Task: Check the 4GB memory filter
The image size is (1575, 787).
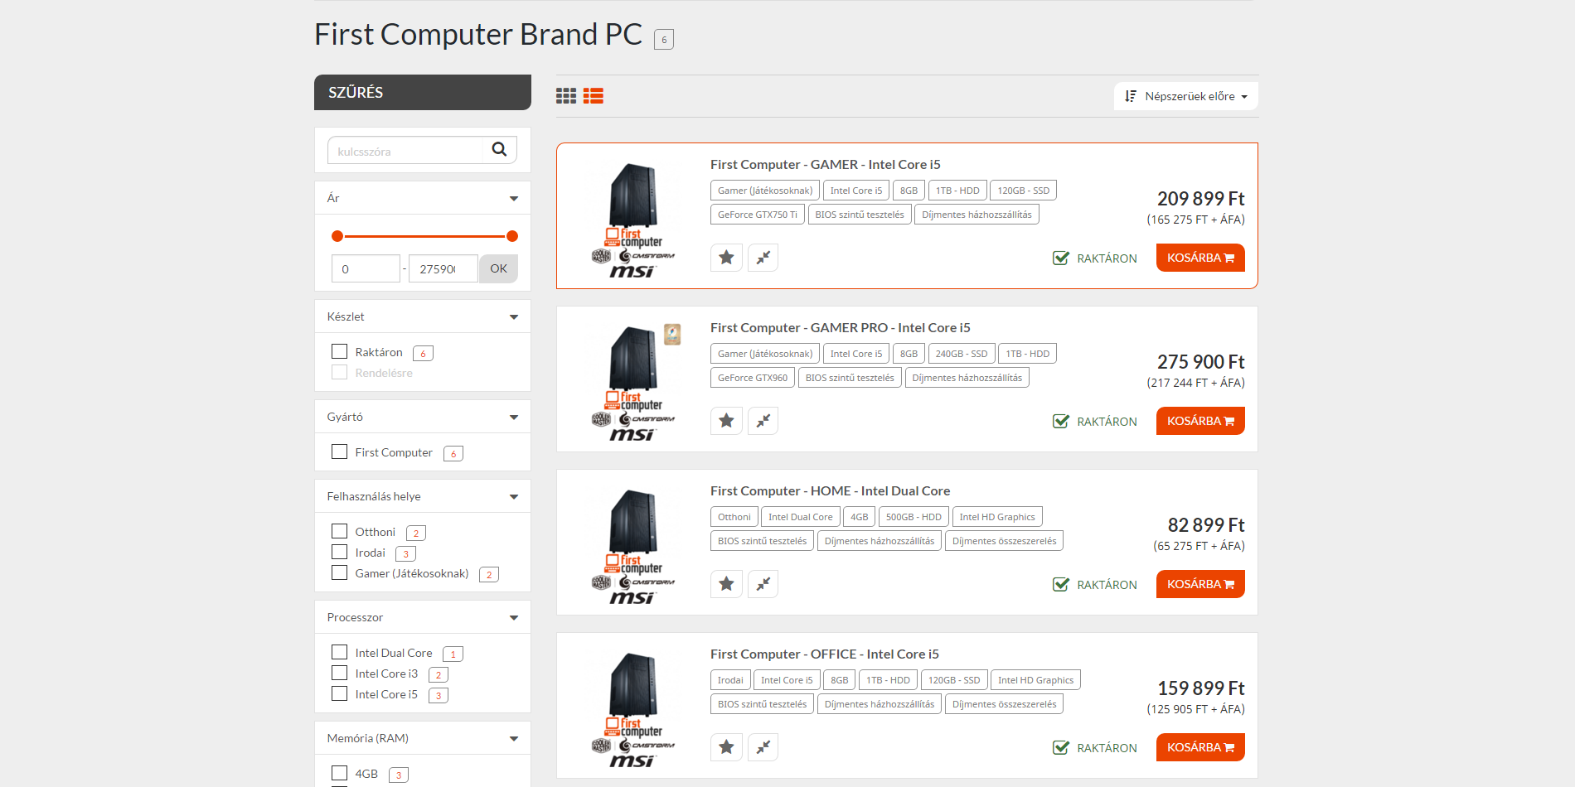Action: [339, 773]
